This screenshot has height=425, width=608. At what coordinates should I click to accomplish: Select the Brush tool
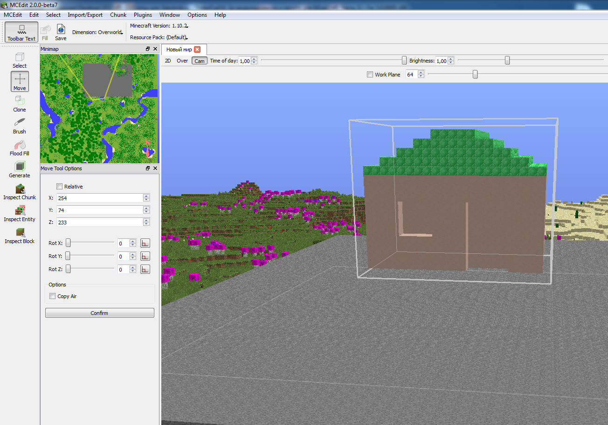[20, 125]
